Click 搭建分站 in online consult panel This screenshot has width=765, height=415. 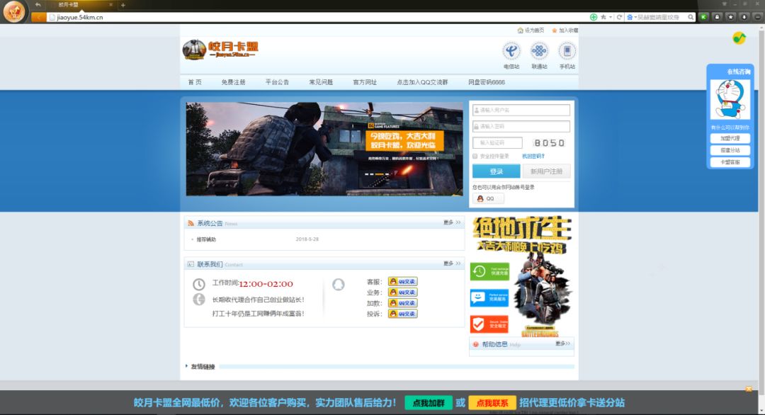(730, 150)
